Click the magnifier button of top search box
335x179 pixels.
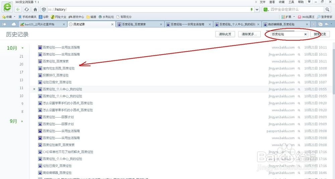coord(327,9)
